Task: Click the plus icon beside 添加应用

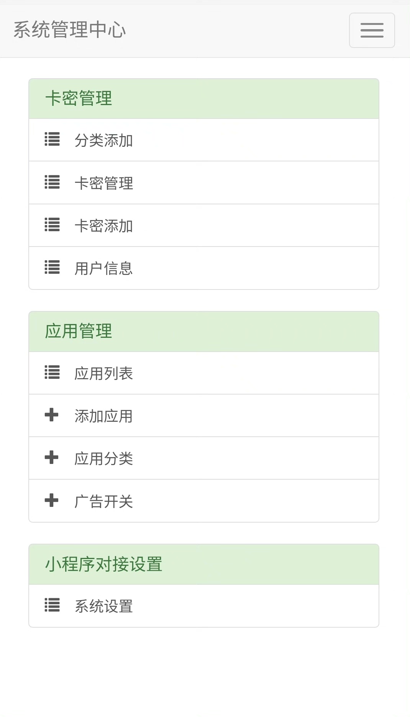Action: pos(52,415)
